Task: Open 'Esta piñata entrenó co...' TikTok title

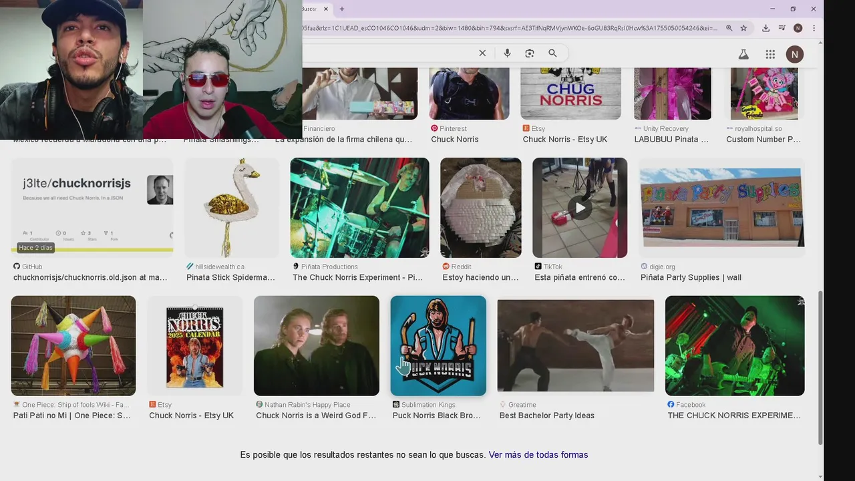Action: coord(580,277)
